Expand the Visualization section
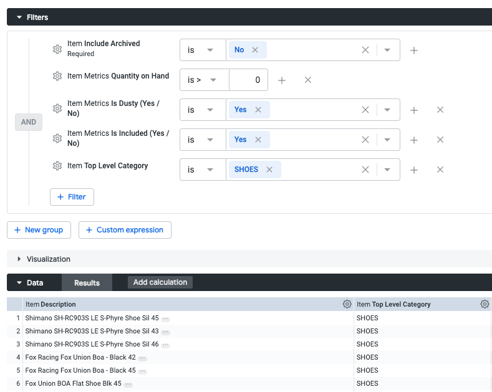 click(x=19, y=259)
